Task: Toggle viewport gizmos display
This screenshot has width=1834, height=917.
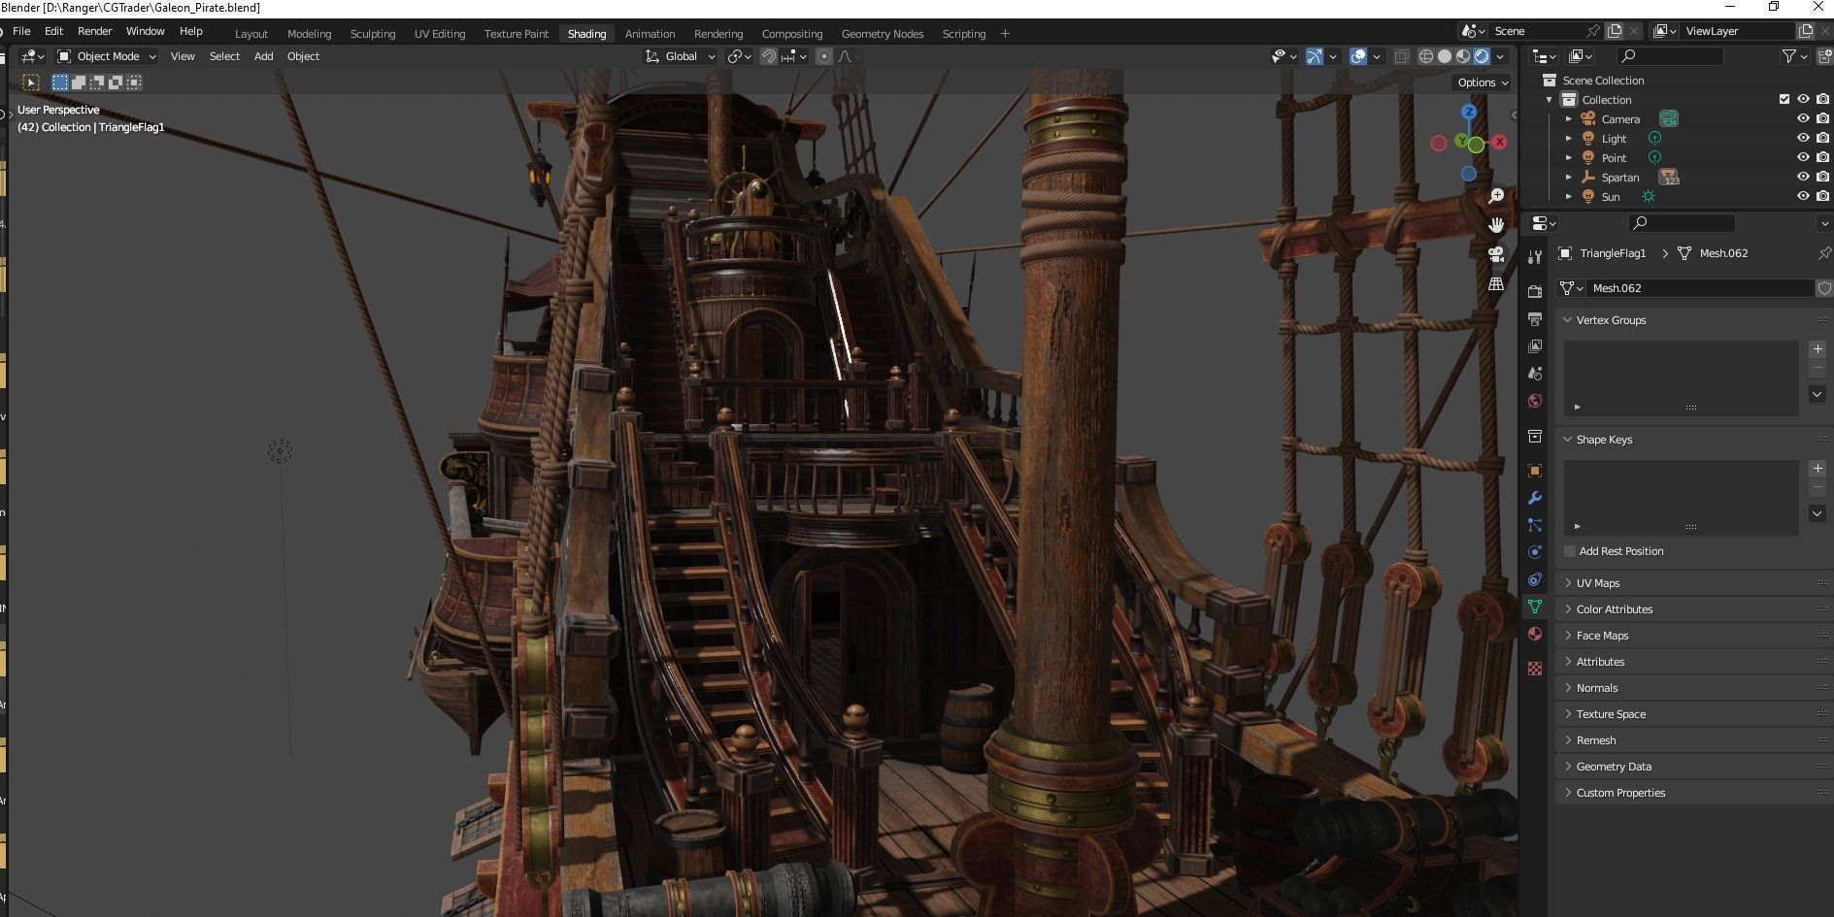Action: coord(1314,56)
